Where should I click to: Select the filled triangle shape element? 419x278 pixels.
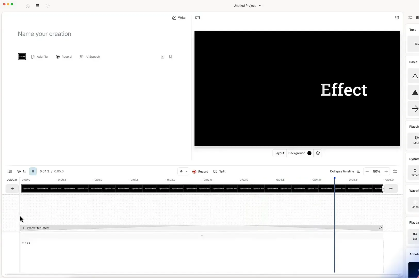[x=415, y=92]
